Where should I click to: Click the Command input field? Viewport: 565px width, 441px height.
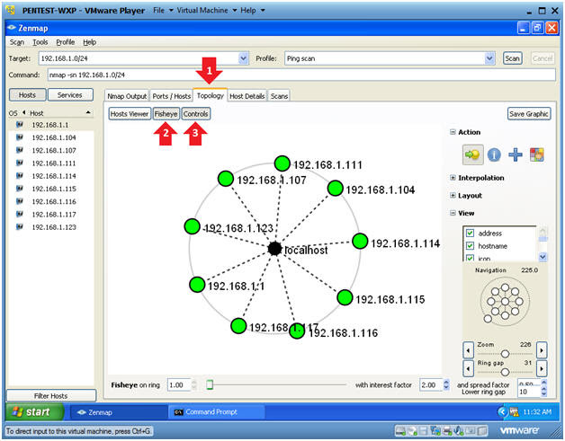(x=301, y=75)
